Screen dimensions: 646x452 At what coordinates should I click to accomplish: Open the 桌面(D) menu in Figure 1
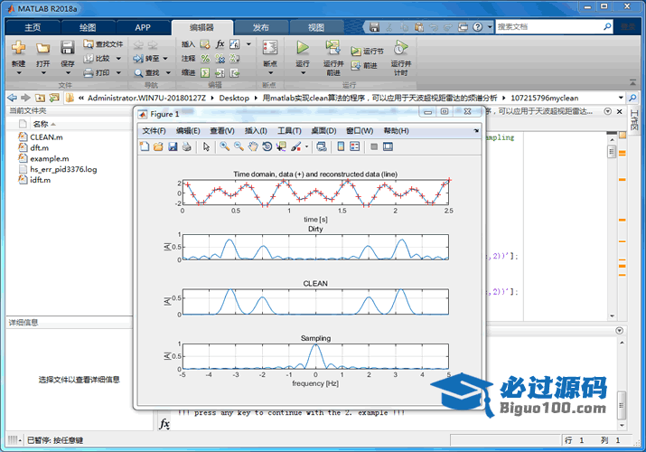pyautogui.click(x=323, y=131)
